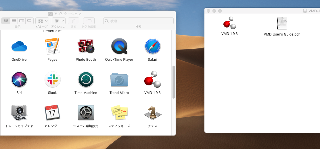Click the アプリケーション folder title icon
This screenshot has width=320, height=149.
(50, 14)
